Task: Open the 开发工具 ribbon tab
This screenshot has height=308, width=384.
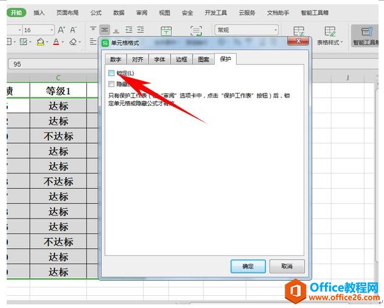Action: (x=216, y=13)
